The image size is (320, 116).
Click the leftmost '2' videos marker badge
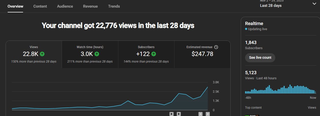click(x=200, y=114)
